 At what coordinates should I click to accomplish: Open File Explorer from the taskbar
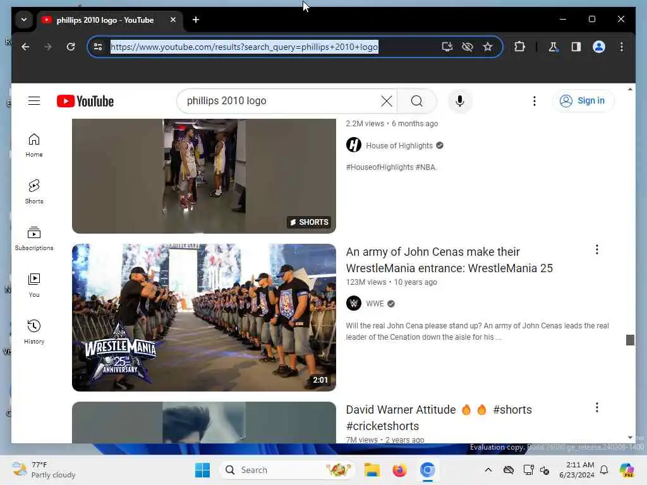(x=372, y=470)
